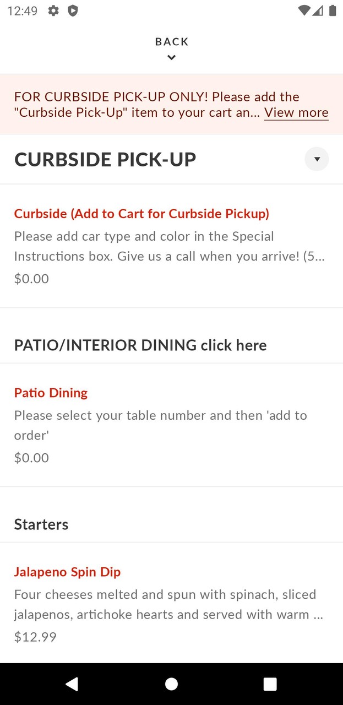Tap the settings gear icon in status bar
This screenshot has width=343, height=705.
click(53, 10)
